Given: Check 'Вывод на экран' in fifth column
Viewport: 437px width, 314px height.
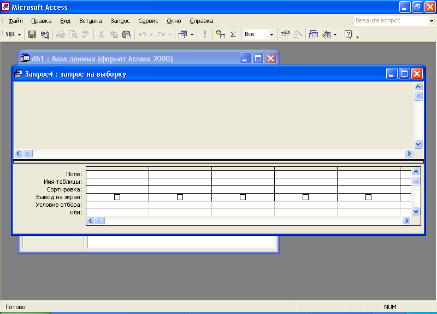Looking at the screenshot, I should click(368, 197).
